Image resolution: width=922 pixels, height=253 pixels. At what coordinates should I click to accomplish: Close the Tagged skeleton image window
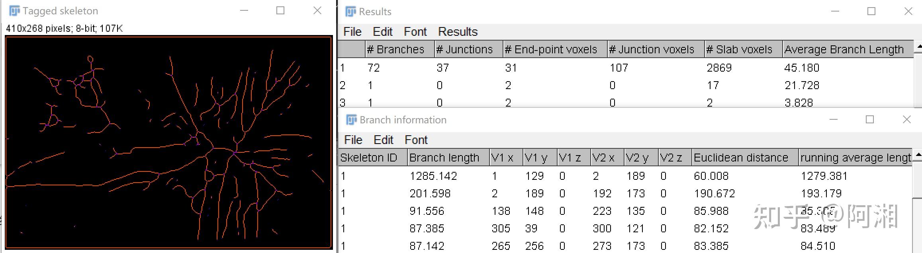pyautogui.click(x=317, y=11)
